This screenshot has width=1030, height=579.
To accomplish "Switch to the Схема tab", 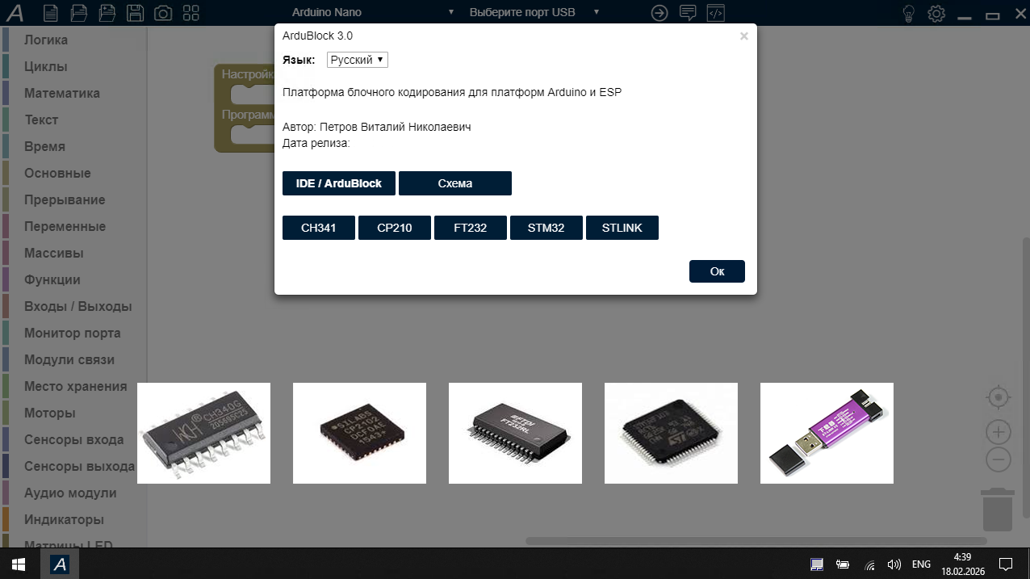I will [455, 183].
